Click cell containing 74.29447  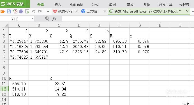pyautogui.click(x=19, y=41)
